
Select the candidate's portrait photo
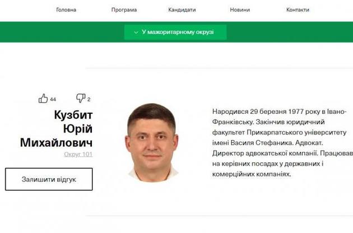click(x=152, y=142)
